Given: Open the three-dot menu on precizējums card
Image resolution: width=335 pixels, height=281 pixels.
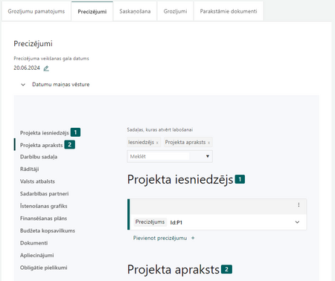Looking at the screenshot, I should tap(299, 204).
